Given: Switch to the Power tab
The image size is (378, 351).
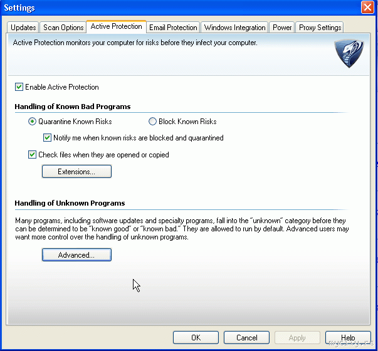Looking at the screenshot, I should pos(282,28).
